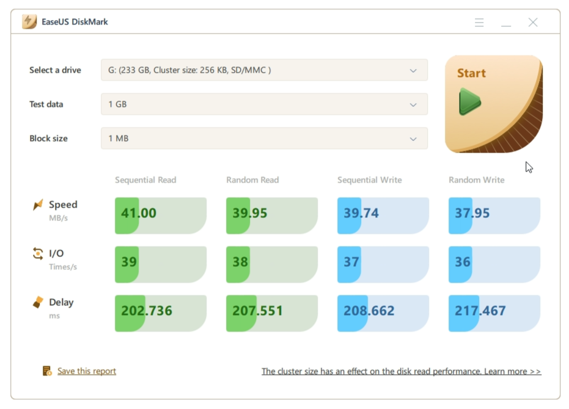Click the EaseUS DiskMark title text

[x=75, y=22]
